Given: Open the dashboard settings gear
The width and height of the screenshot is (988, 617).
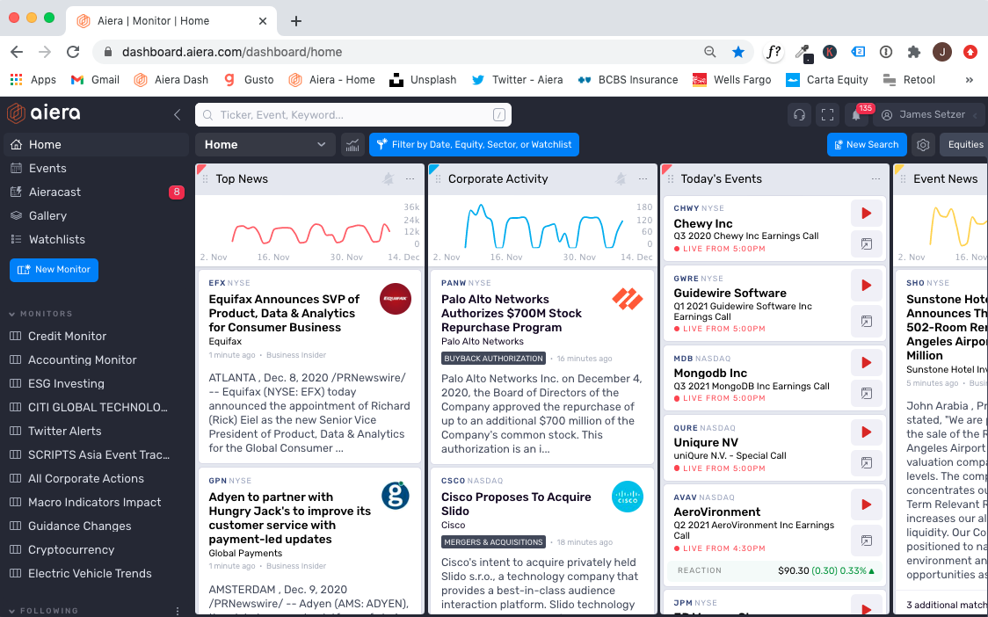Looking at the screenshot, I should (923, 145).
